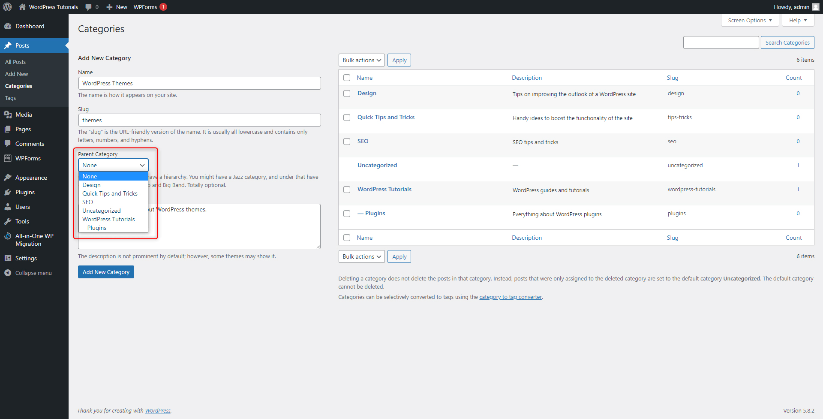Viewport: 823px width, 419px height.
Task: Open the Settings menu label
Action: pyautogui.click(x=26, y=258)
